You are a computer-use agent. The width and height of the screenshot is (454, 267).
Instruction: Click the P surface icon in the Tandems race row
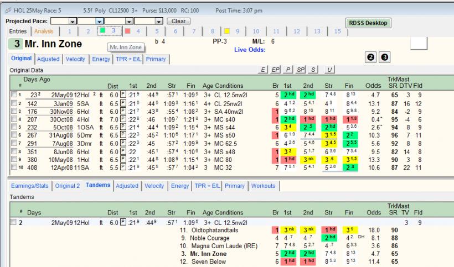pyautogui.click(x=123, y=222)
